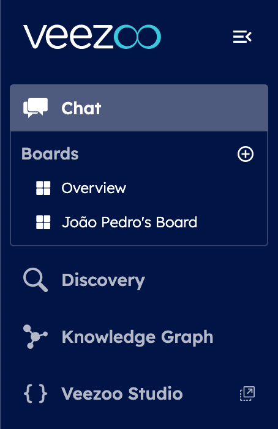Go to the Discovery section

[103, 280]
